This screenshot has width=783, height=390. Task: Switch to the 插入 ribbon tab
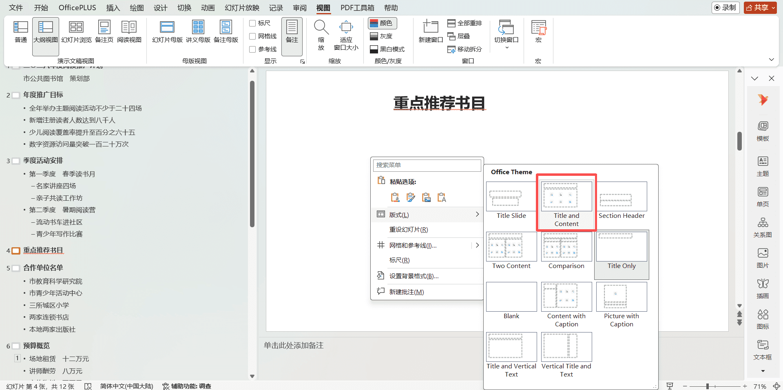coord(113,8)
